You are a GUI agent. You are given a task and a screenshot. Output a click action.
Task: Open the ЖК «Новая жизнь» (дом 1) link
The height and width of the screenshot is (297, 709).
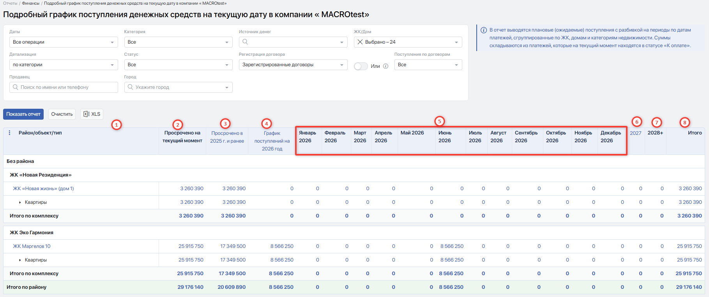pyautogui.click(x=43, y=189)
